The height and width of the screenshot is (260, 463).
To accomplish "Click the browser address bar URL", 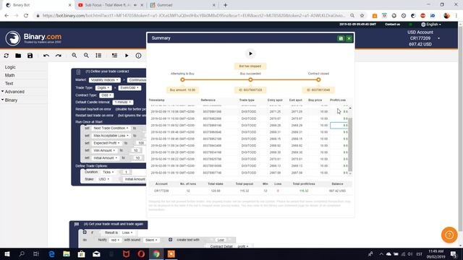I will point(193,16).
